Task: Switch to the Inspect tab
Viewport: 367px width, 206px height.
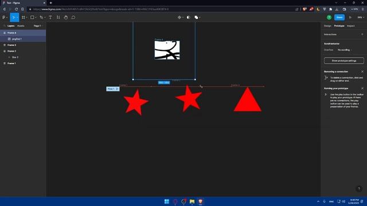Action: (x=350, y=26)
